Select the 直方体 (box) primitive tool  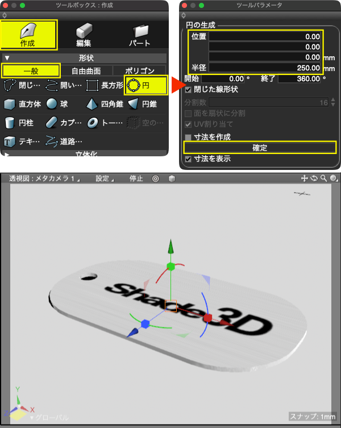(x=22, y=104)
